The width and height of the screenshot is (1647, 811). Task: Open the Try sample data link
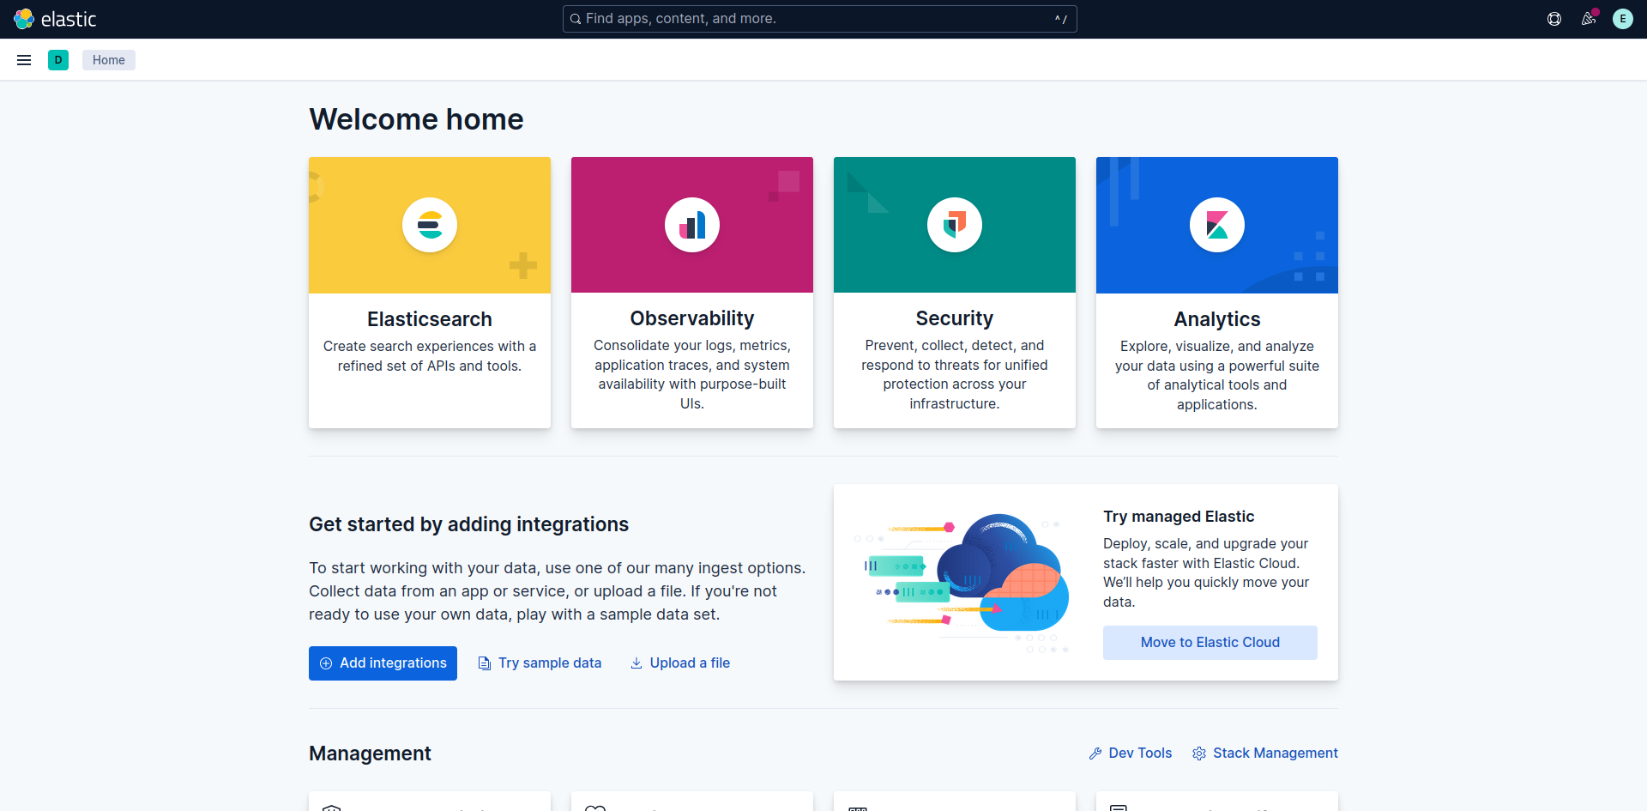point(540,663)
